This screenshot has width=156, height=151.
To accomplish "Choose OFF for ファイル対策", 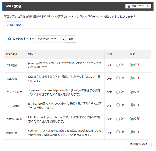I will 132,92.
